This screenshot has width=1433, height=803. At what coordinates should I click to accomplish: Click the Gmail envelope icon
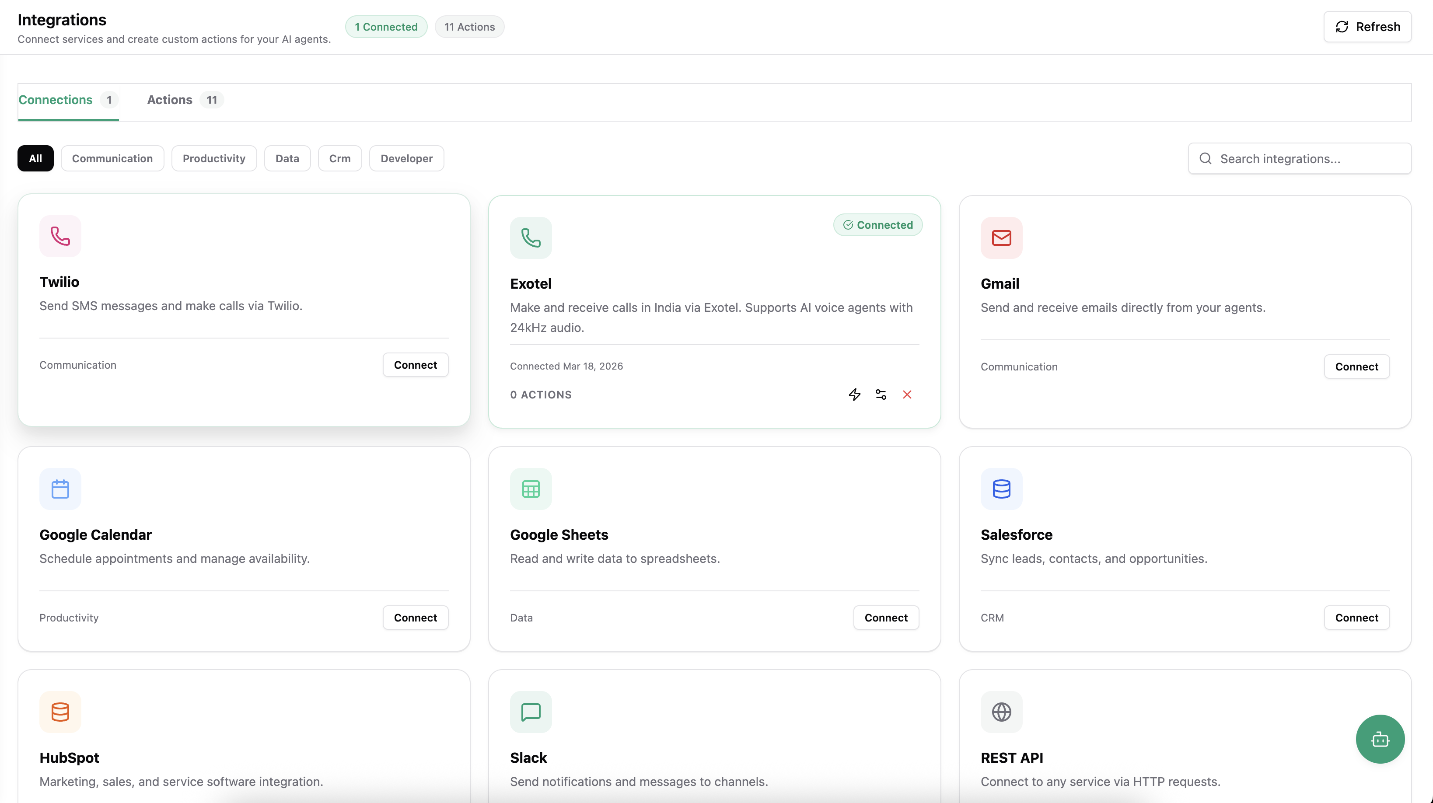click(1001, 237)
